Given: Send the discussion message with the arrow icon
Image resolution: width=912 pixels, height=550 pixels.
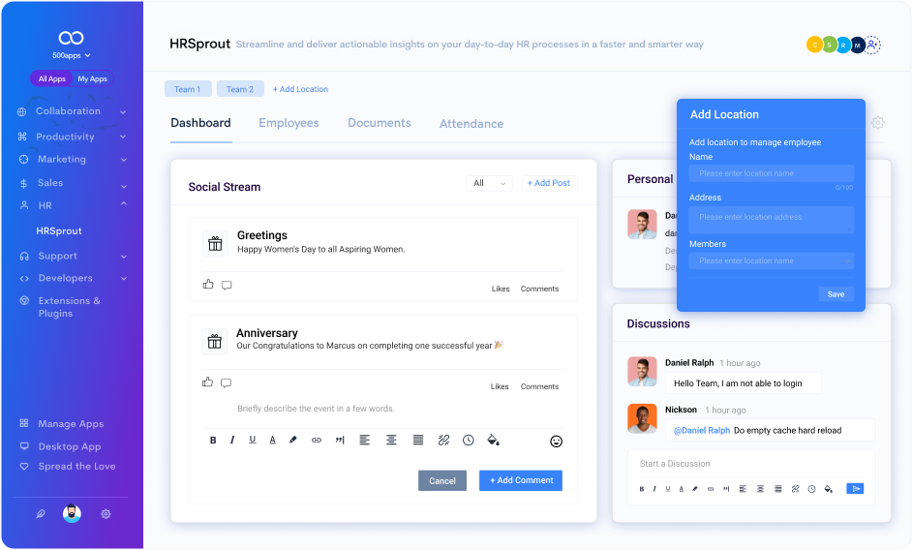Looking at the screenshot, I should [855, 489].
